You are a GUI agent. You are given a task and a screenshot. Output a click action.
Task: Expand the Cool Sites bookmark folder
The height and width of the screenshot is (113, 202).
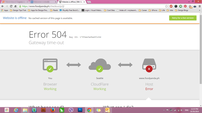(x=109, y=10)
